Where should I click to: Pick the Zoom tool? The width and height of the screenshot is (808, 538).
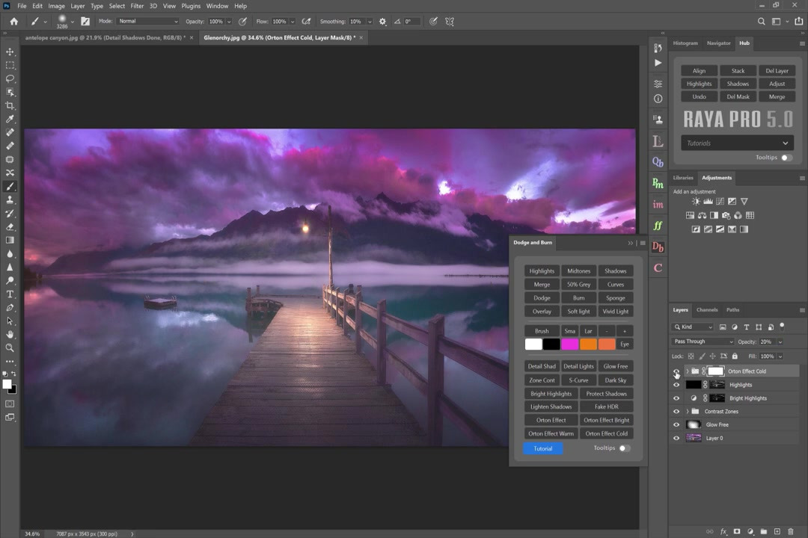[x=10, y=347]
